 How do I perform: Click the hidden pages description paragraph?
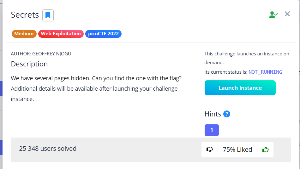point(96,88)
